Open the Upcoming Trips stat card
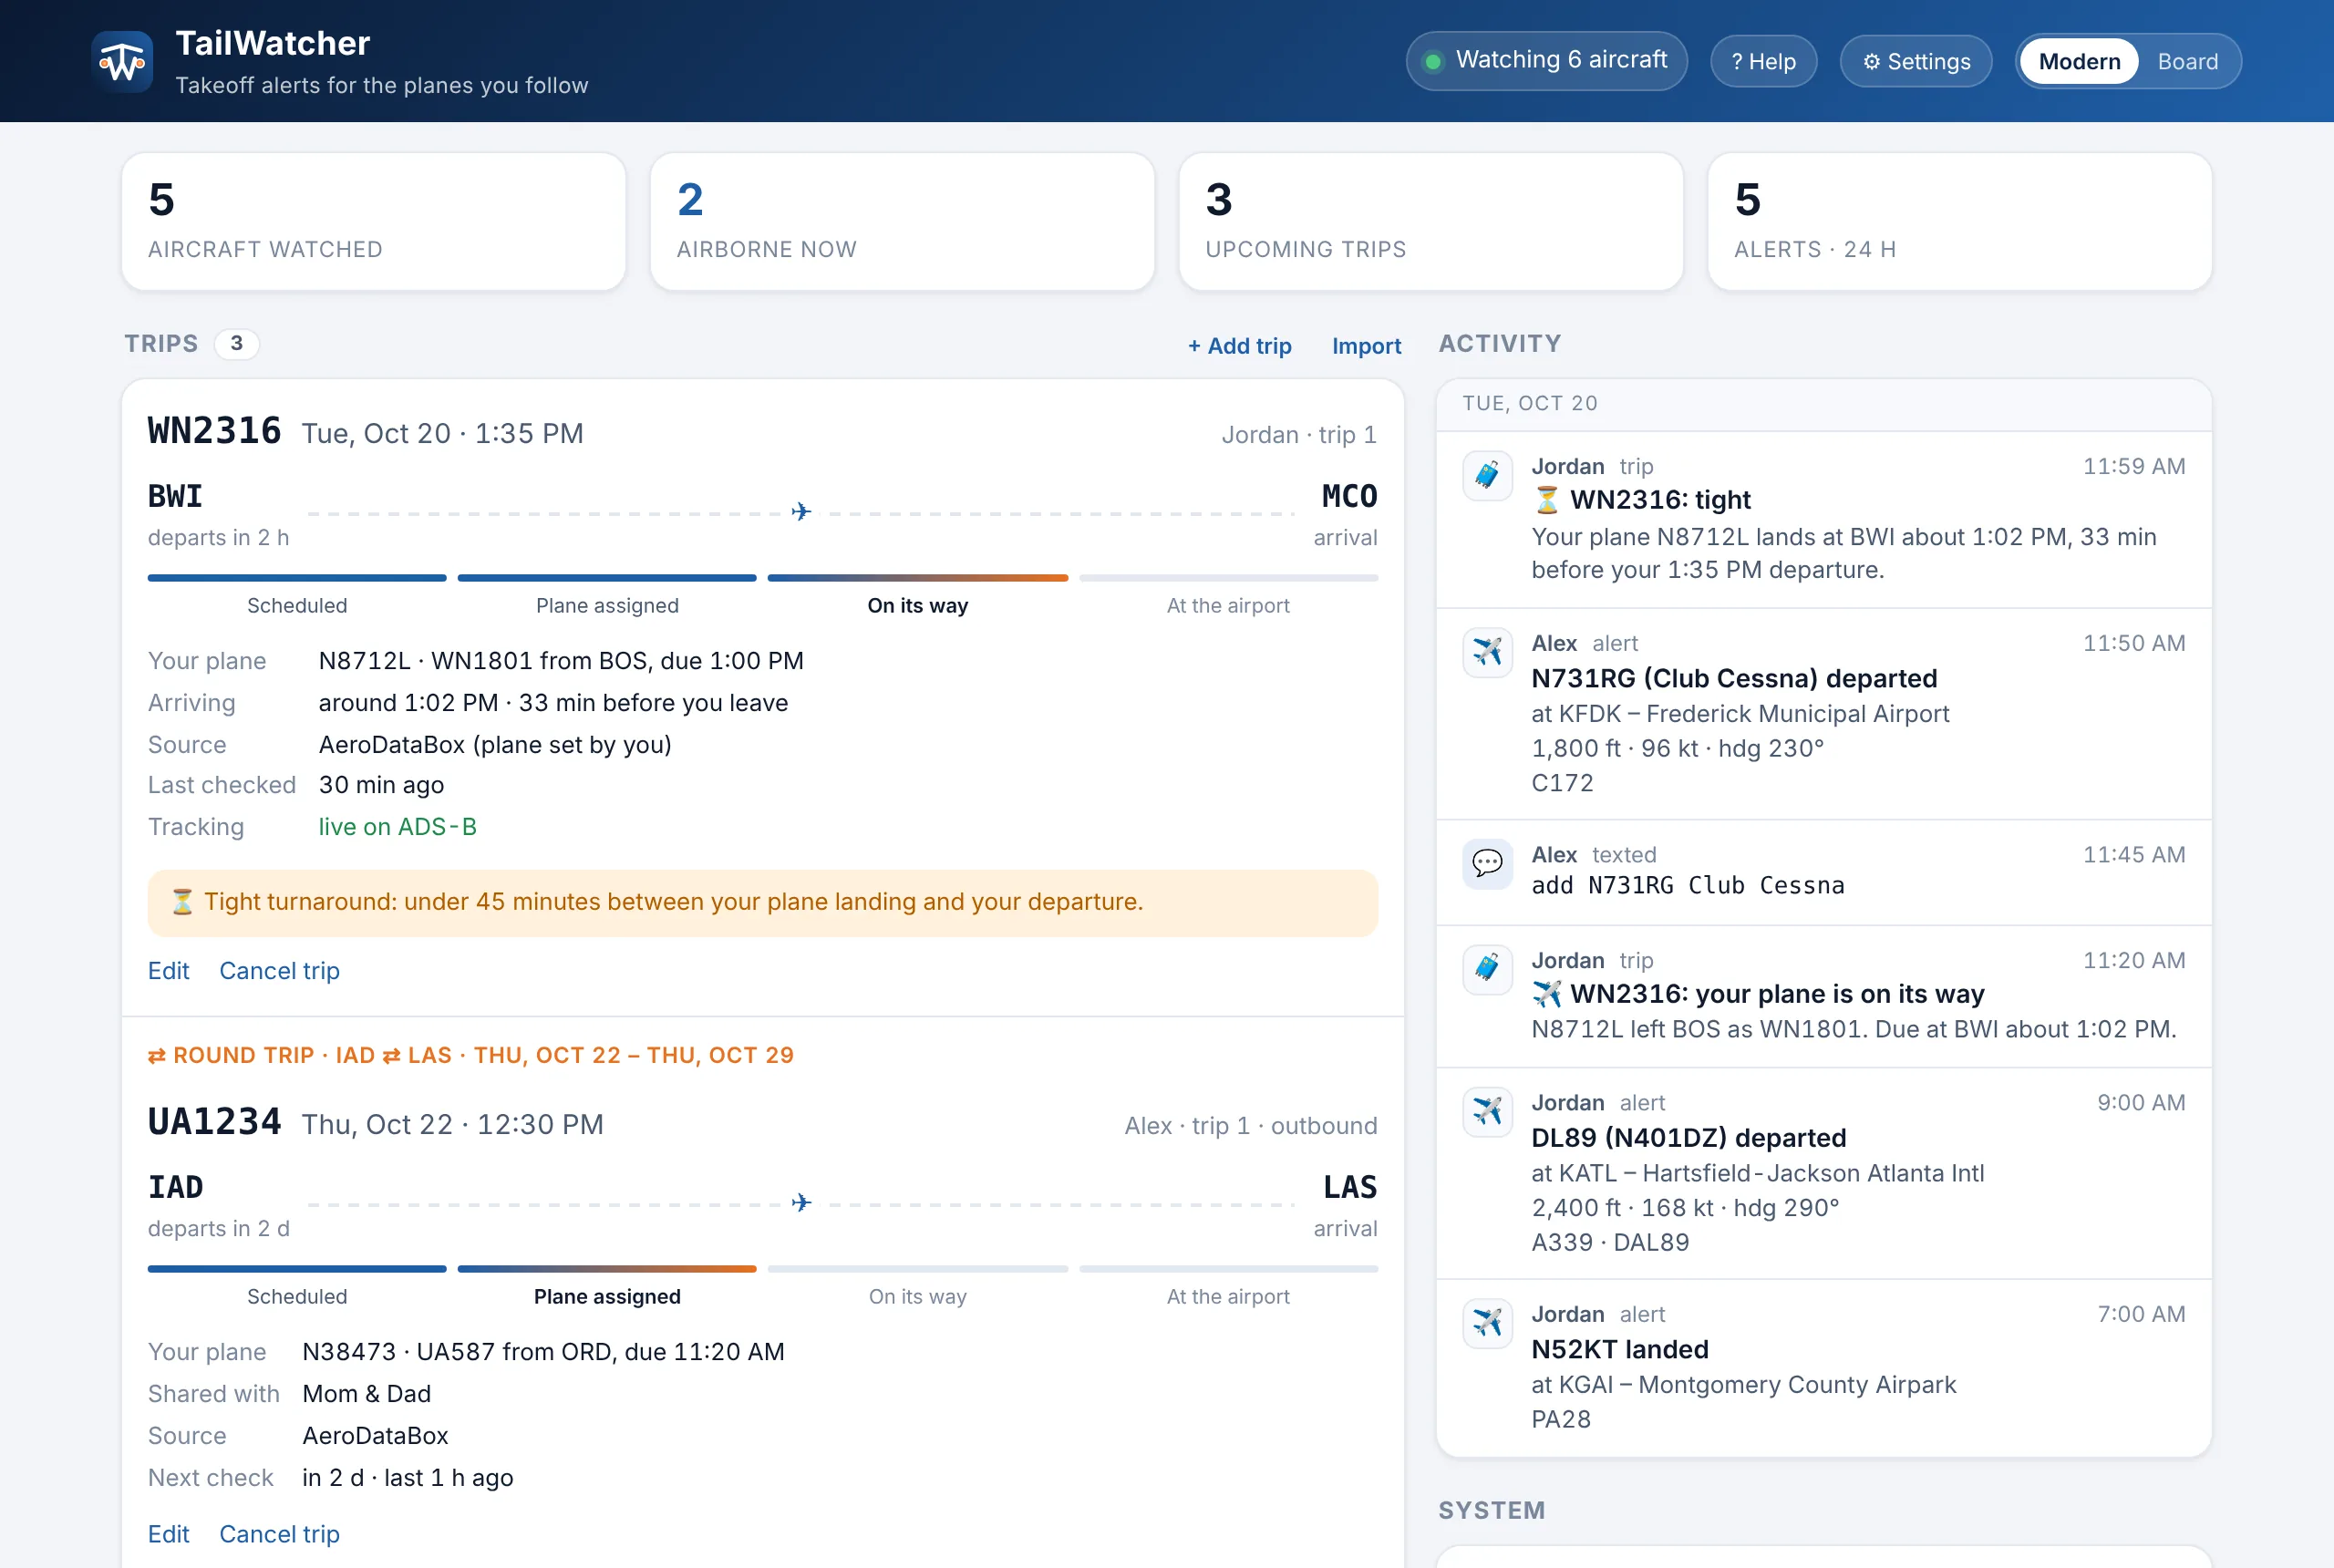Screen dimensions: 2334x1568 pyautogui.click(x=1431, y=222)
